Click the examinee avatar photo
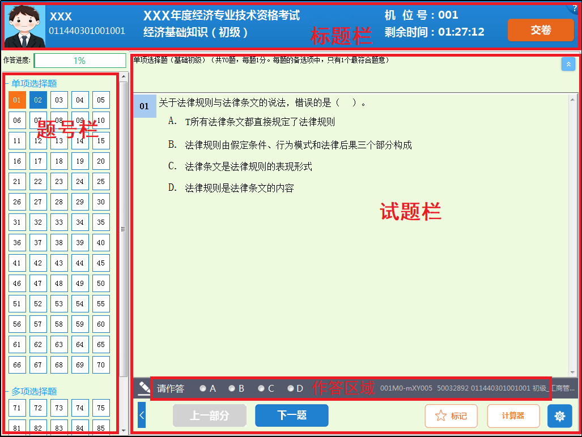Viewport: 582px width, 437px height. (25, 27)
